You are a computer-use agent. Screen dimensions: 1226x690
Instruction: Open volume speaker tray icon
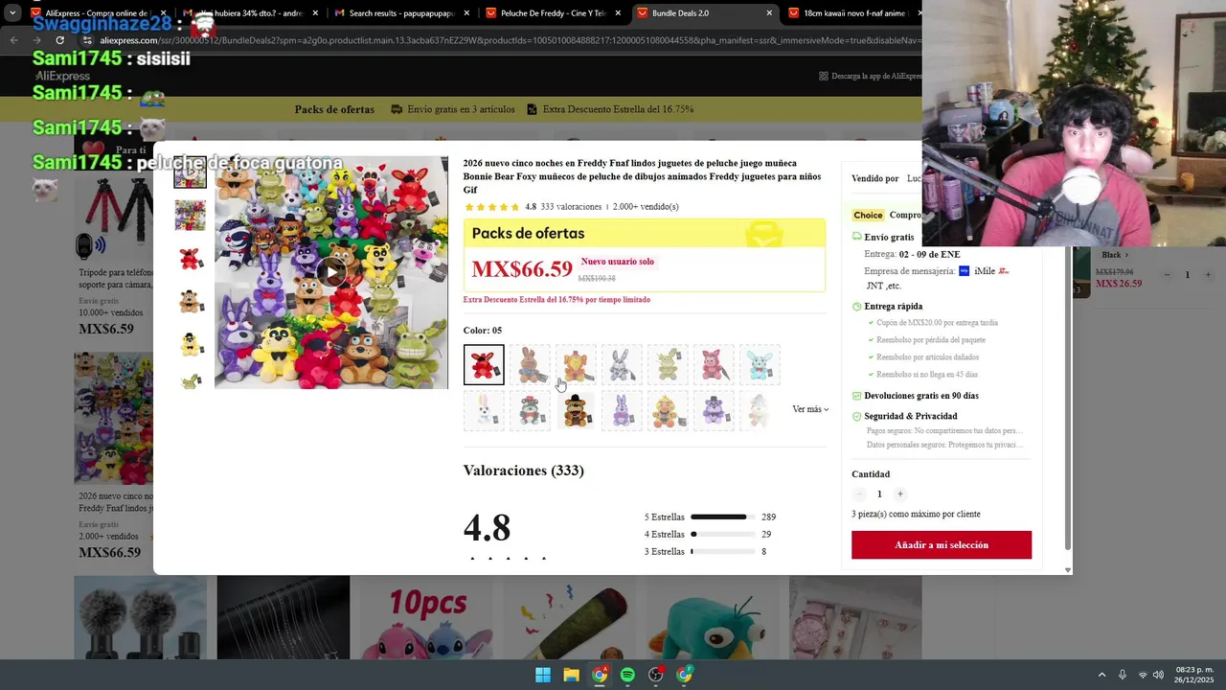(x=1158, y=675)
